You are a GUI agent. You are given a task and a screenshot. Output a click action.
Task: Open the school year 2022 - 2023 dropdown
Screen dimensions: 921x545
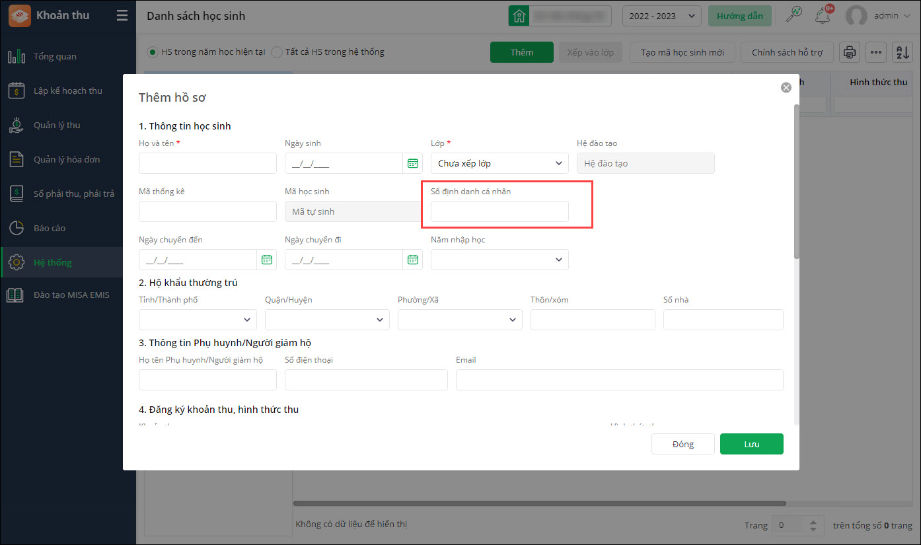pos(661,16)
